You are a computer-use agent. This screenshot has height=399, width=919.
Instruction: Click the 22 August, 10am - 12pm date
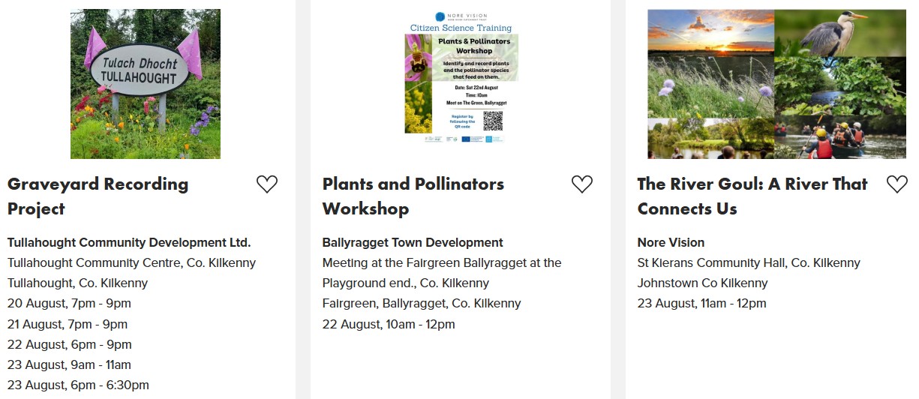click(x=389, y=325)
